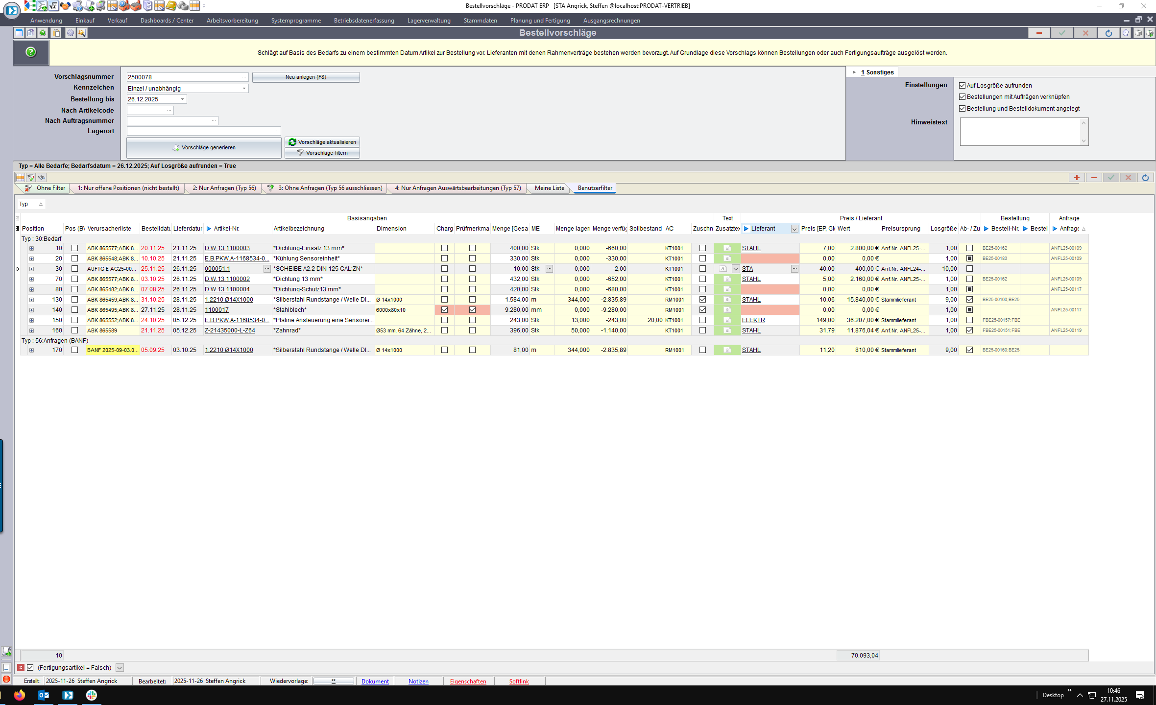Click the square root formula icon

pyautogui.click(x=53, y=6)
